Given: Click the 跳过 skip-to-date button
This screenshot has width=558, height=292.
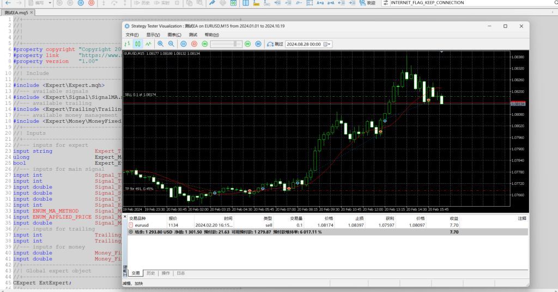Looking at the screenshot, I should [275, 44].
